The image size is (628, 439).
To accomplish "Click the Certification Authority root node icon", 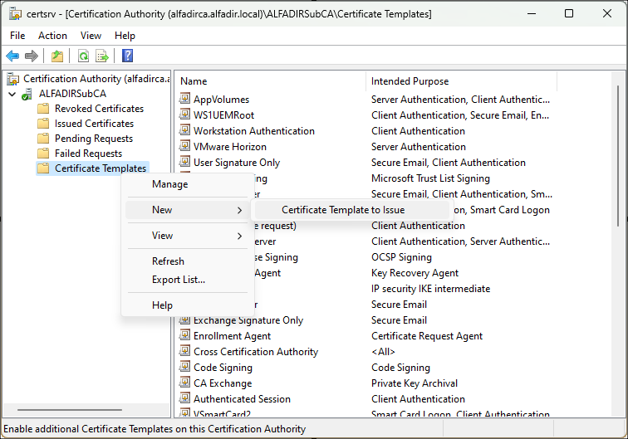I will tap(12, 79).
